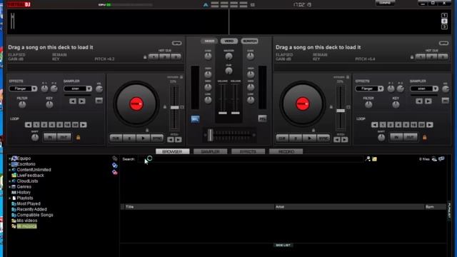
Task: Set right deck loop to 1 beat
Action: [383, 125]
